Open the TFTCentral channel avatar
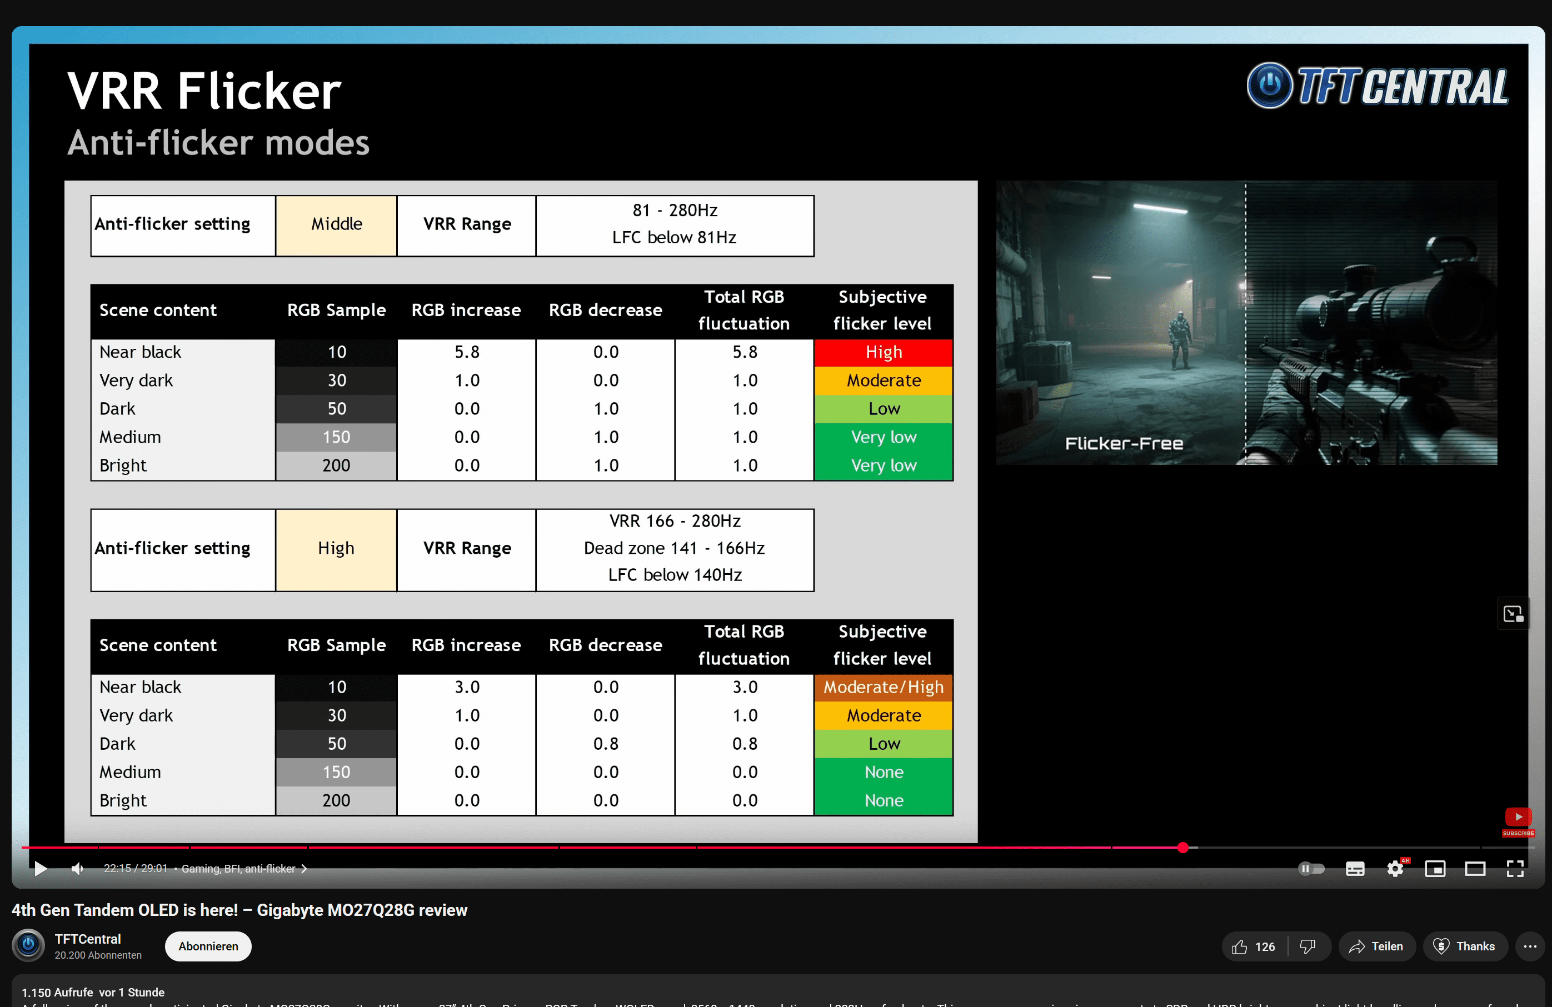The width and height of the screenshot is (1552, 1007). pyautogui.click(x=29, y=945)
